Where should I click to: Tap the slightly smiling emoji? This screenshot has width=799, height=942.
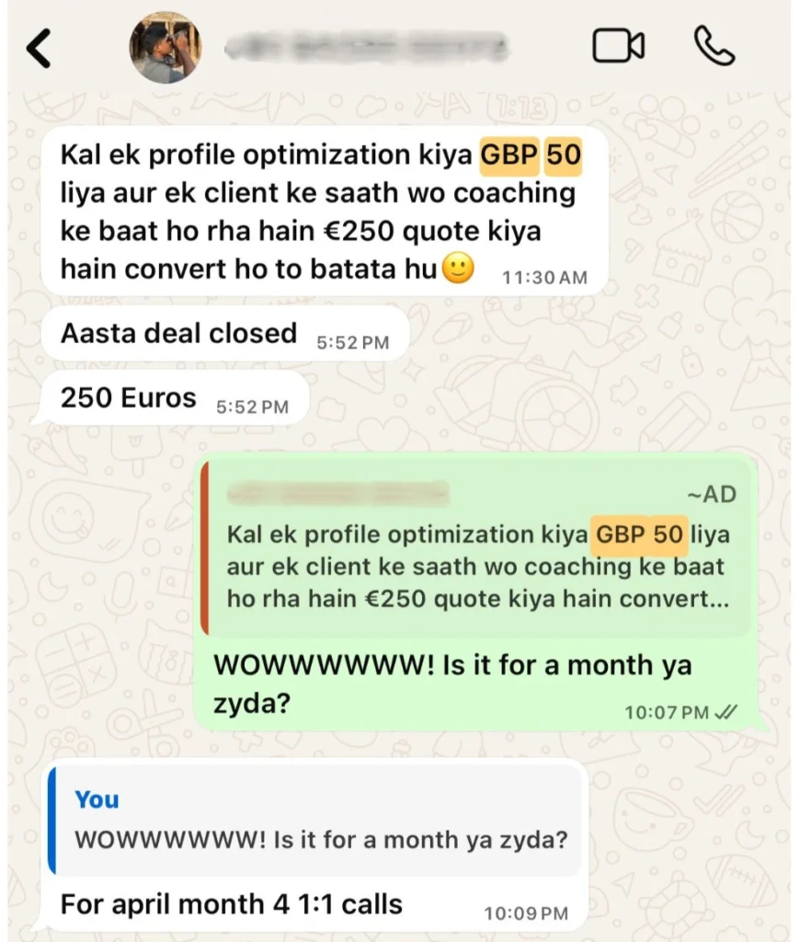click(x=458, y=268)
